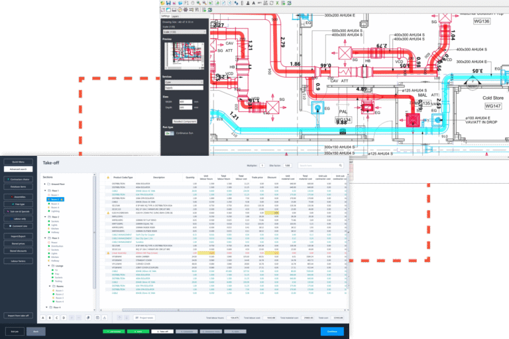509x339 pixels.
Task: Open file with the folder icon in CAD toolbar
Action: (x=162, y=3)
